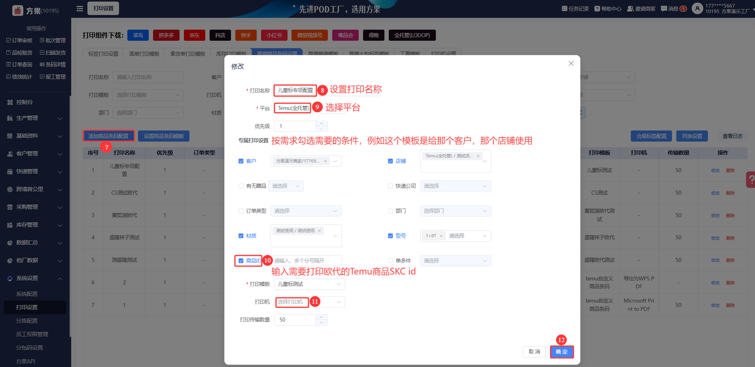Click the 取消 cancel button

534,352
